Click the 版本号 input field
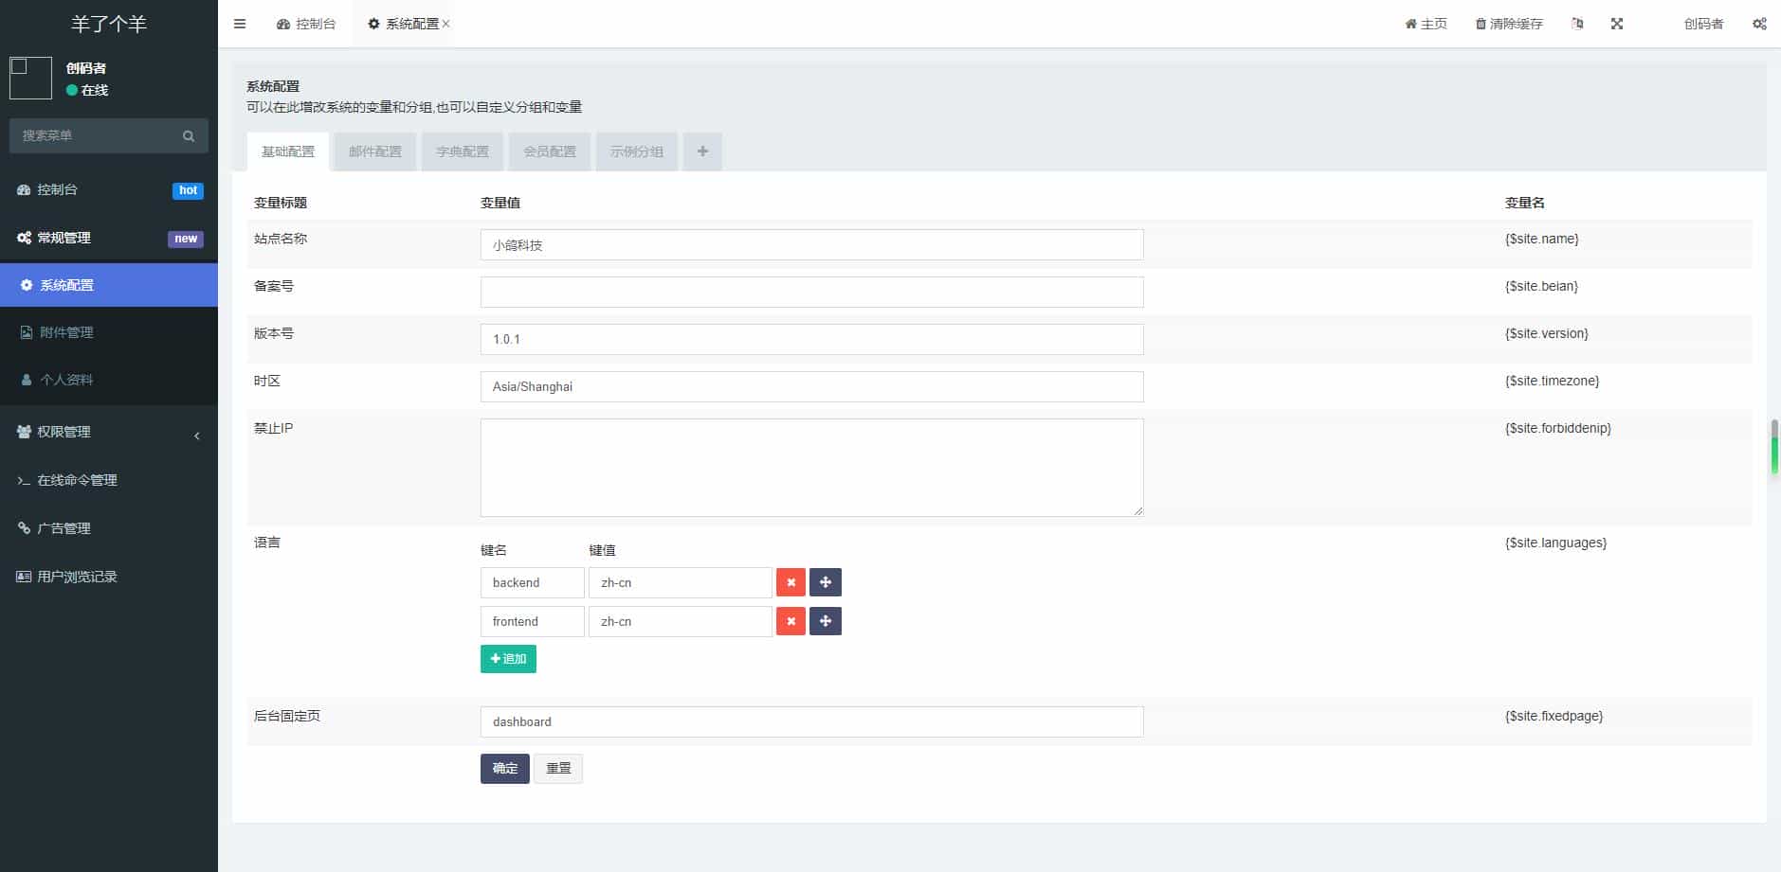 812,339
